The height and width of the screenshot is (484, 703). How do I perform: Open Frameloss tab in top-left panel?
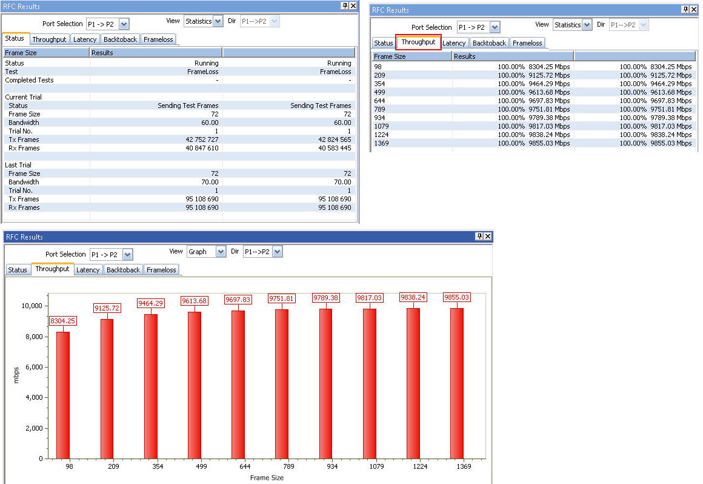click(x=158, y=39)
